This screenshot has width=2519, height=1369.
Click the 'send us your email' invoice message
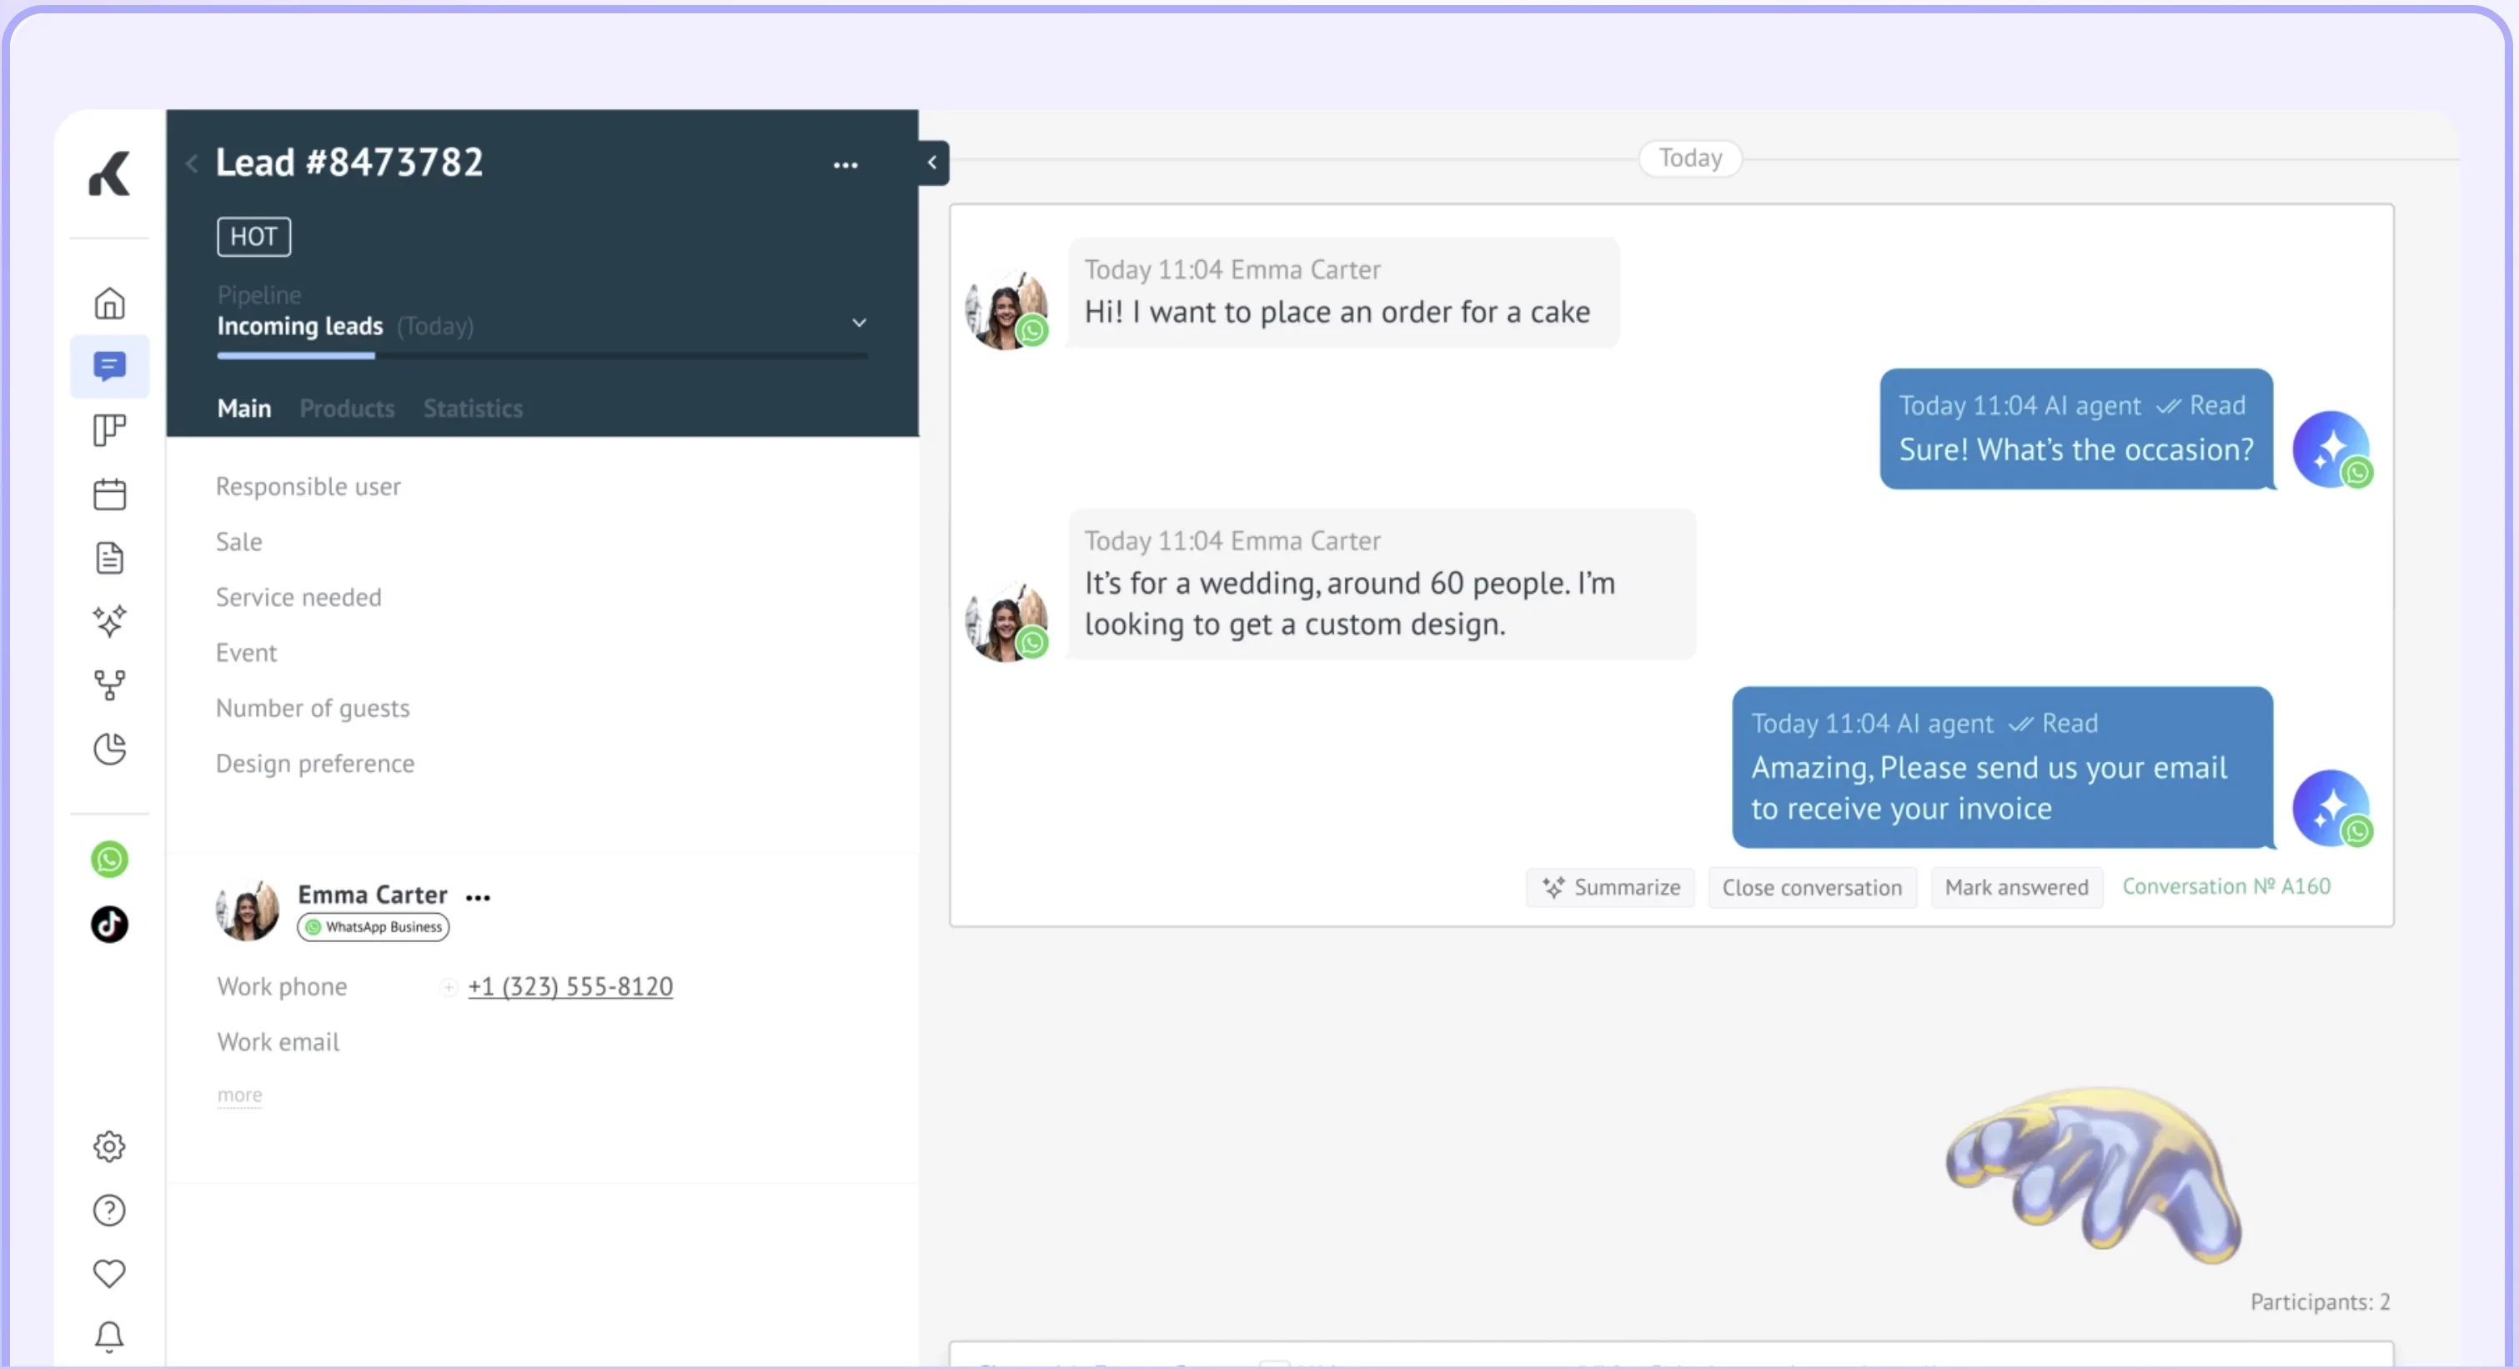click(x=2003, y=768)
